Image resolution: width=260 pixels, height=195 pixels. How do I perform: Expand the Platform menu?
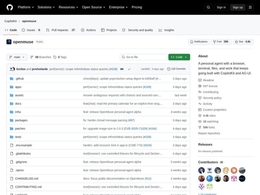click(26, 7)
